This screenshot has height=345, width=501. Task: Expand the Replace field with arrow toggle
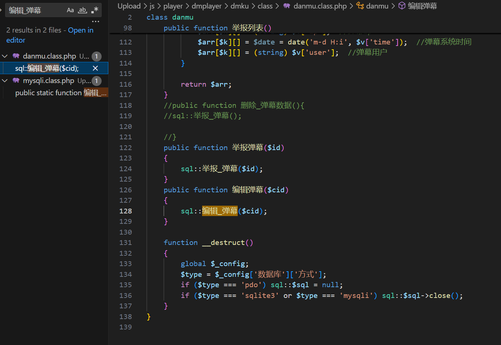(1, 10)
